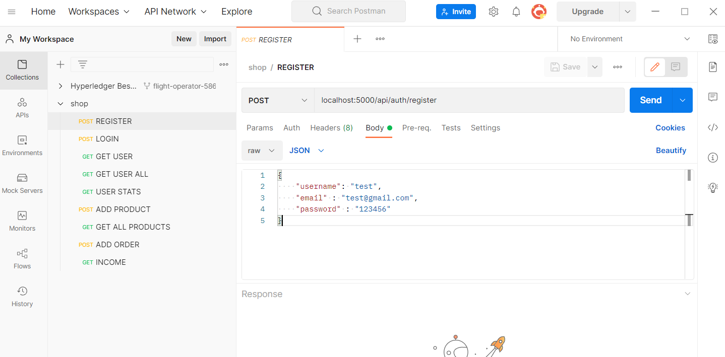Click the Search Postman field
This screenshot has height=357, width=725.
[x=348, y=11]
